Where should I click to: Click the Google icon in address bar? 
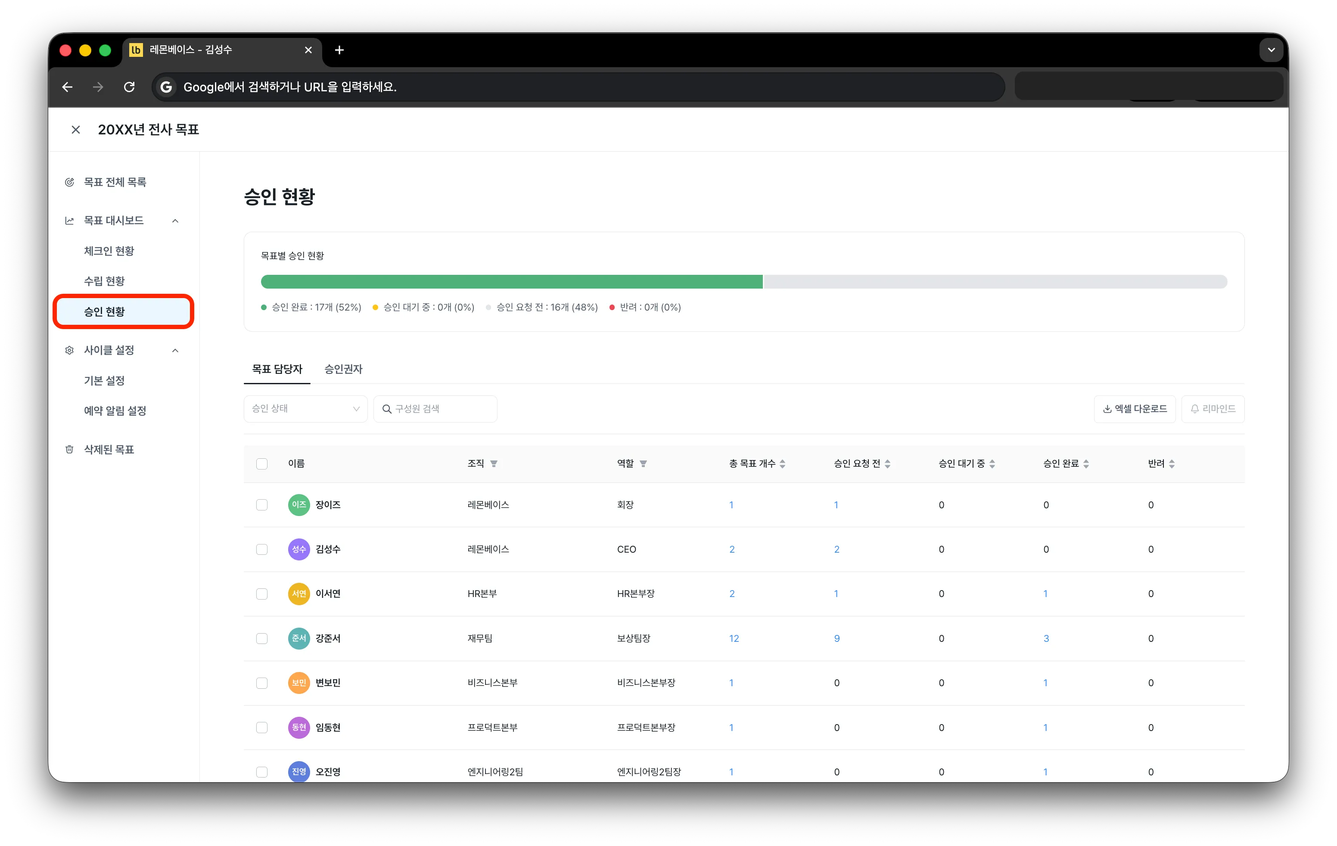(166, 87)
